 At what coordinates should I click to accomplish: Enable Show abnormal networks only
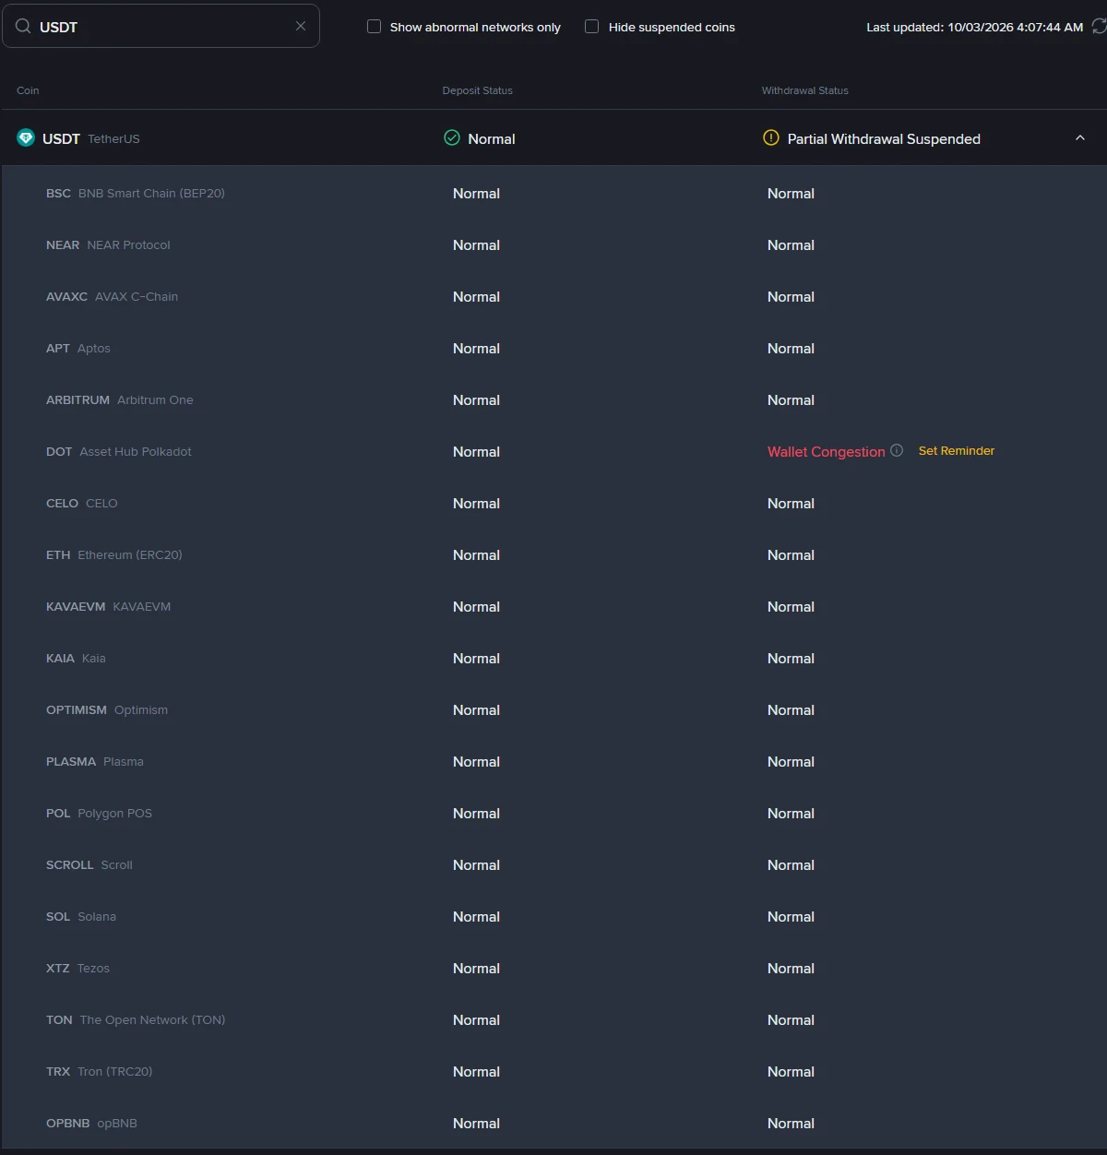(374, 27)
